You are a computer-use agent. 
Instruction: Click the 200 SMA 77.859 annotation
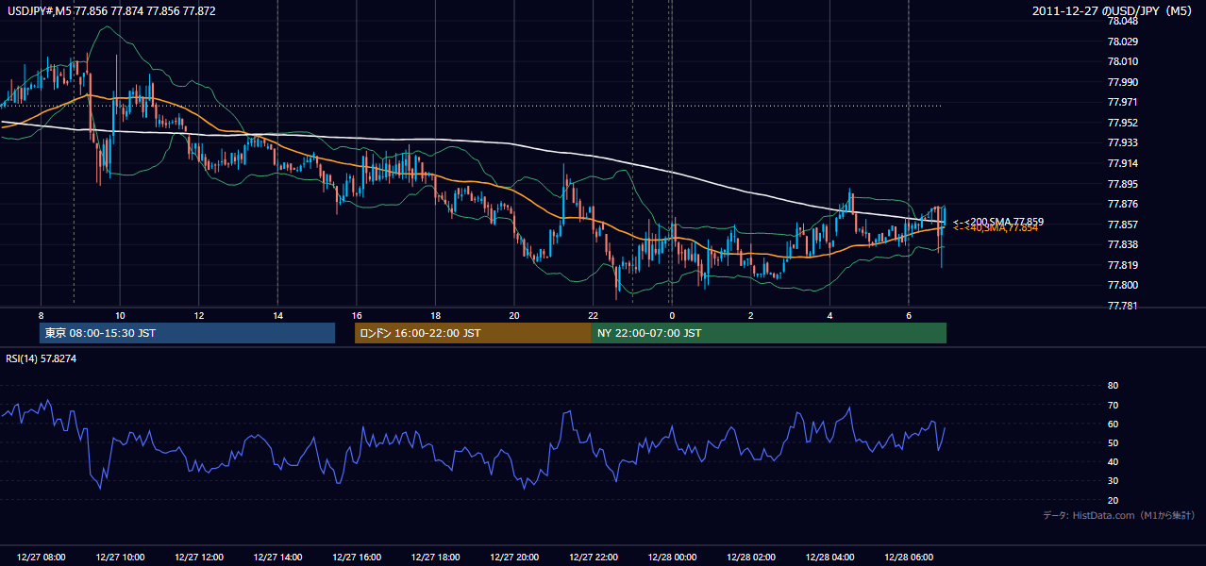pyautogui.click(x=998, y=222)
